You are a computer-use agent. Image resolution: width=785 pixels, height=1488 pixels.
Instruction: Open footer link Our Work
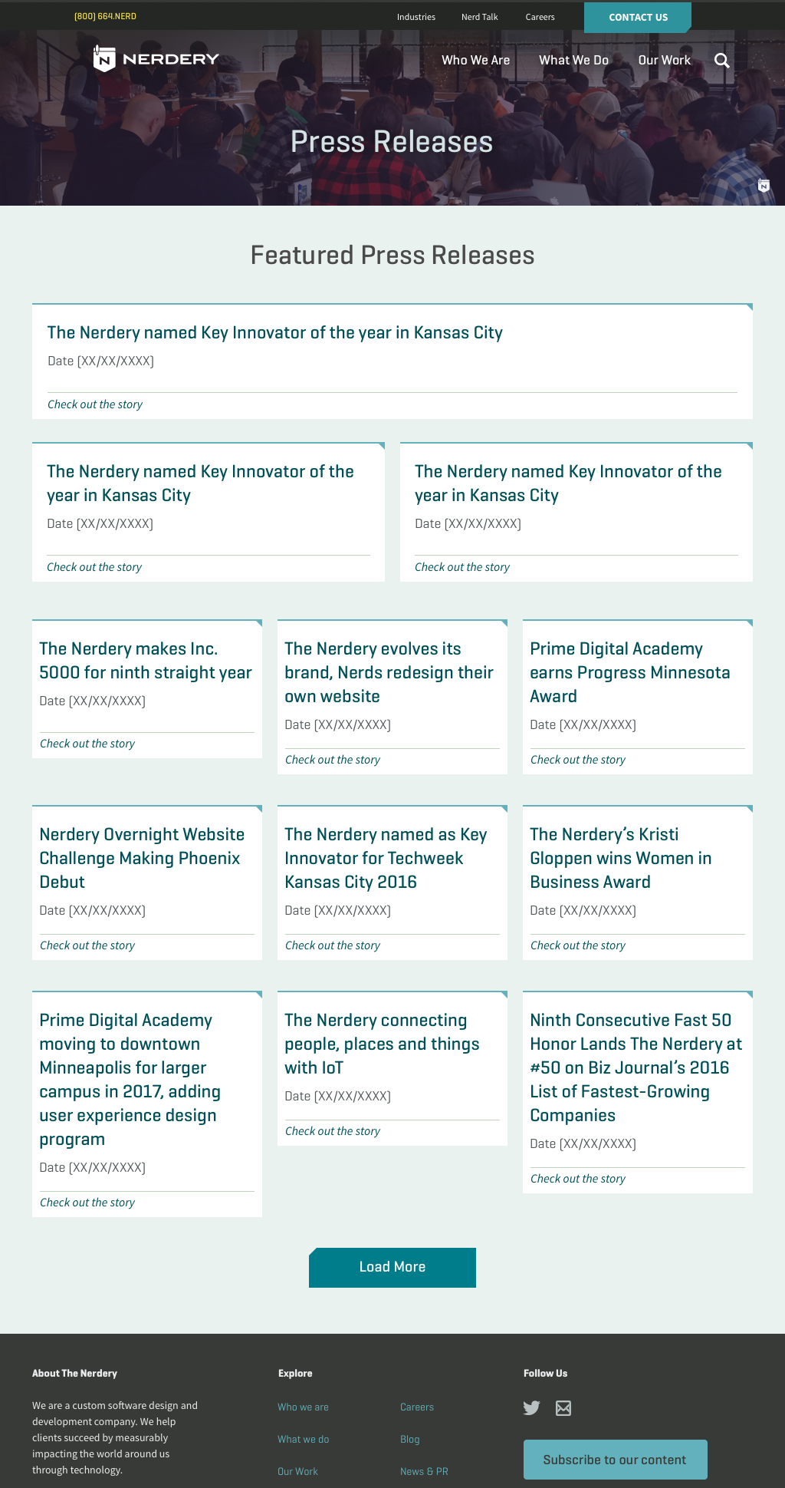[297, 1471]
